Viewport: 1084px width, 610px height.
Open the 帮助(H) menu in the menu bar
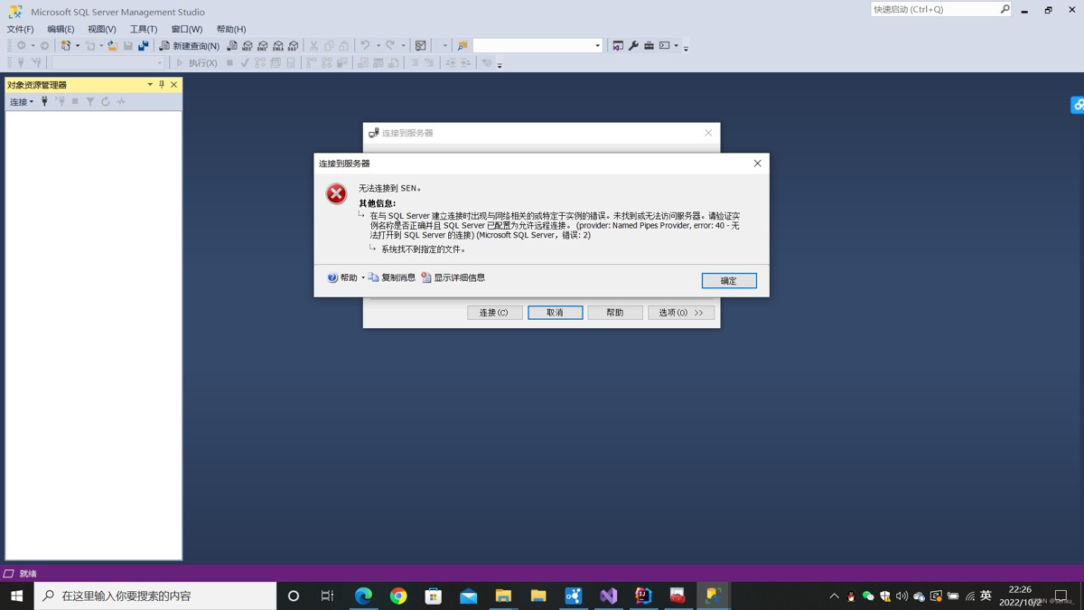point(230,29)
